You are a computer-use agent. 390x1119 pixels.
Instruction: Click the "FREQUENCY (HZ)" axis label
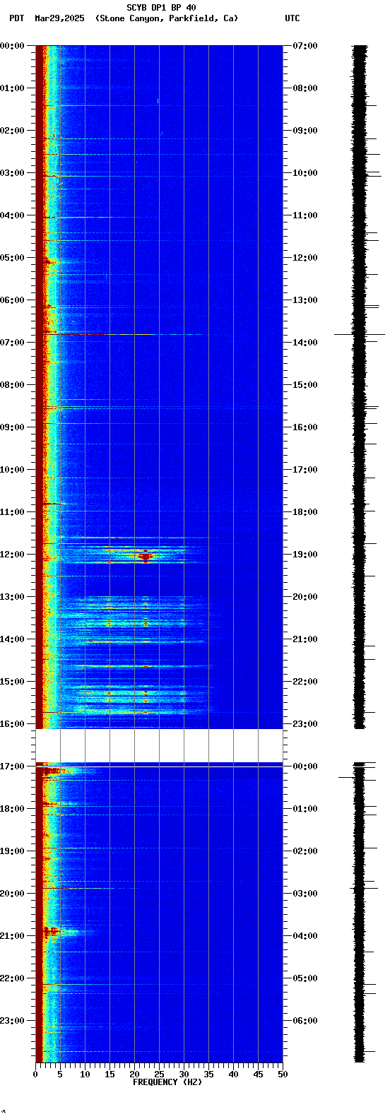point(166,1082)
